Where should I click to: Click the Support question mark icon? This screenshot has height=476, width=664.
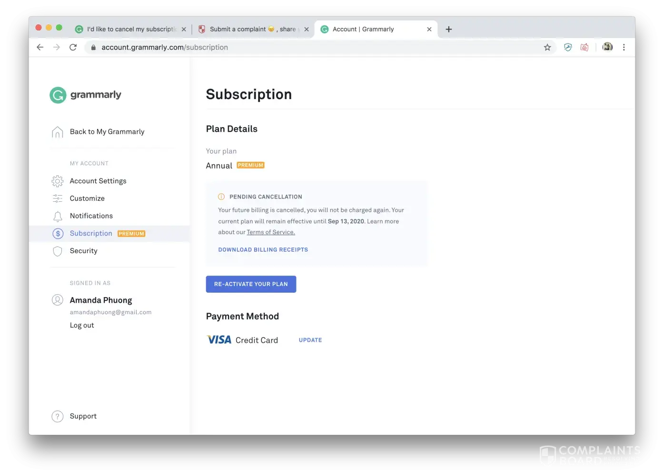(x=58, y=416)
